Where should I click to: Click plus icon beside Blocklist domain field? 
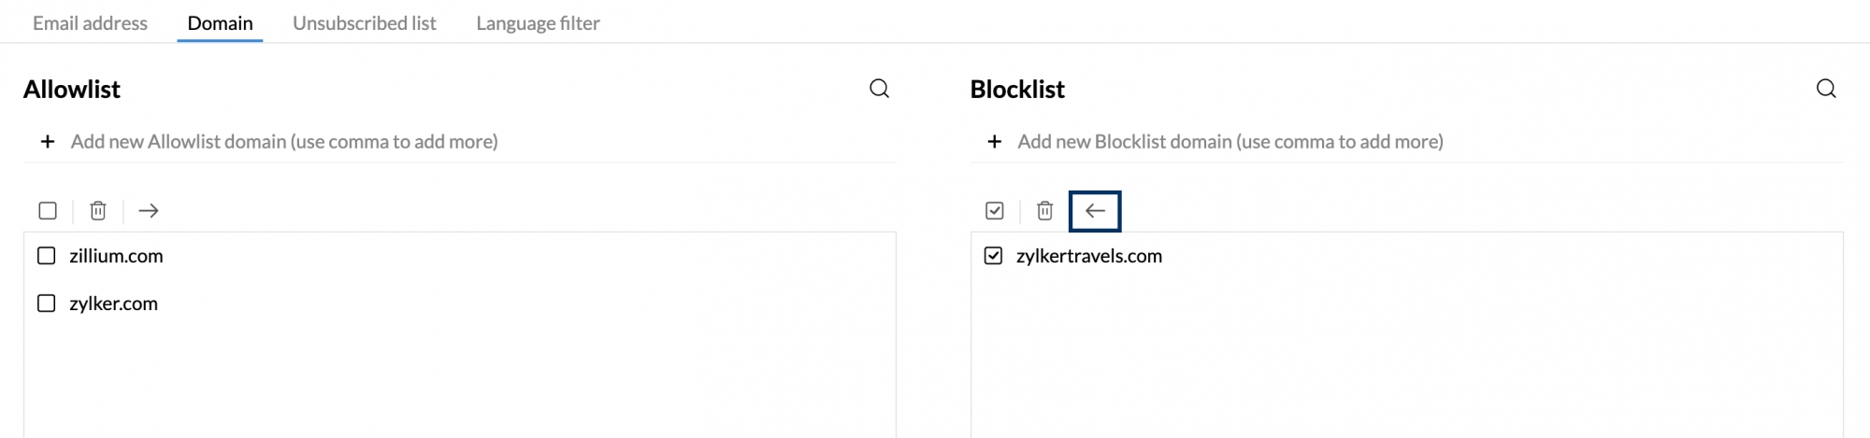(x=995, y=142)
